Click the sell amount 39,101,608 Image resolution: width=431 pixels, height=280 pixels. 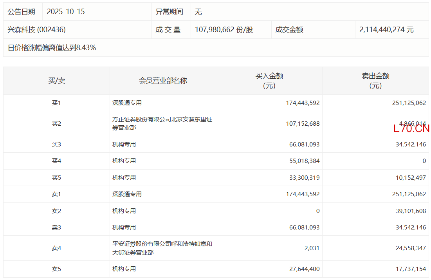tap(411, 211)
